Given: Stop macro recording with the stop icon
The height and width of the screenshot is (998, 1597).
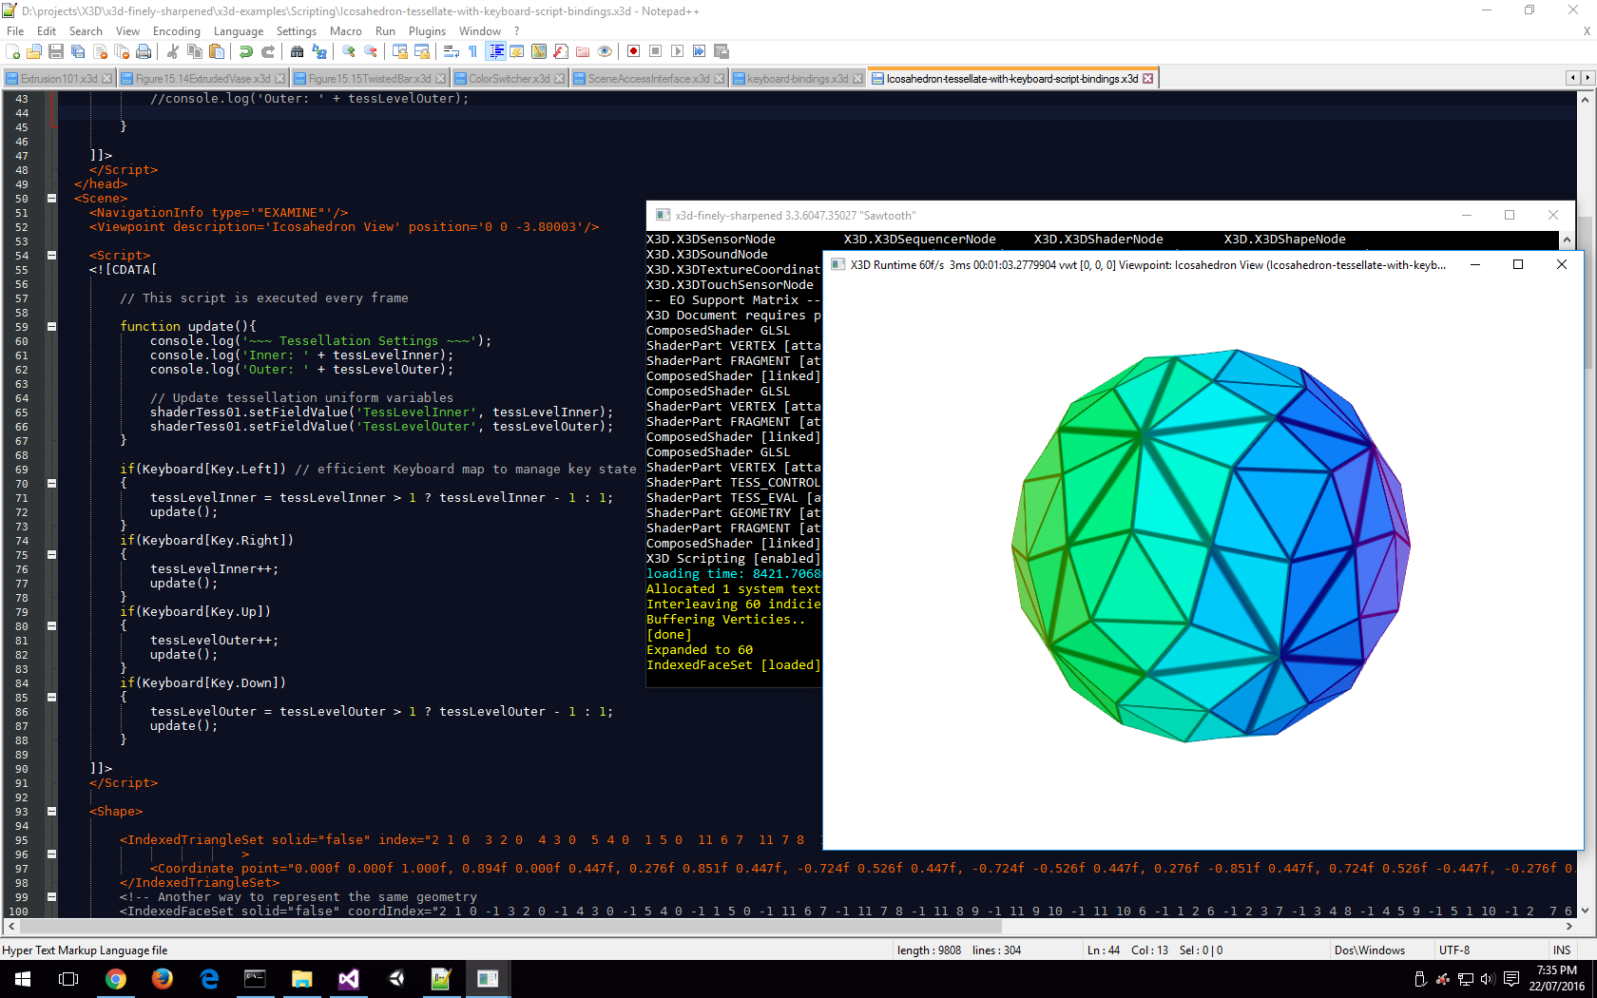Looking at the screenshot, I should pyautogui.click(x=655, y=51).
